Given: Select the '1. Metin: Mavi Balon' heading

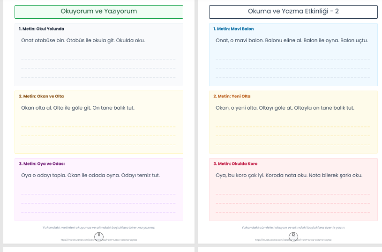Looking at the screenshot, I should (233, 29).
